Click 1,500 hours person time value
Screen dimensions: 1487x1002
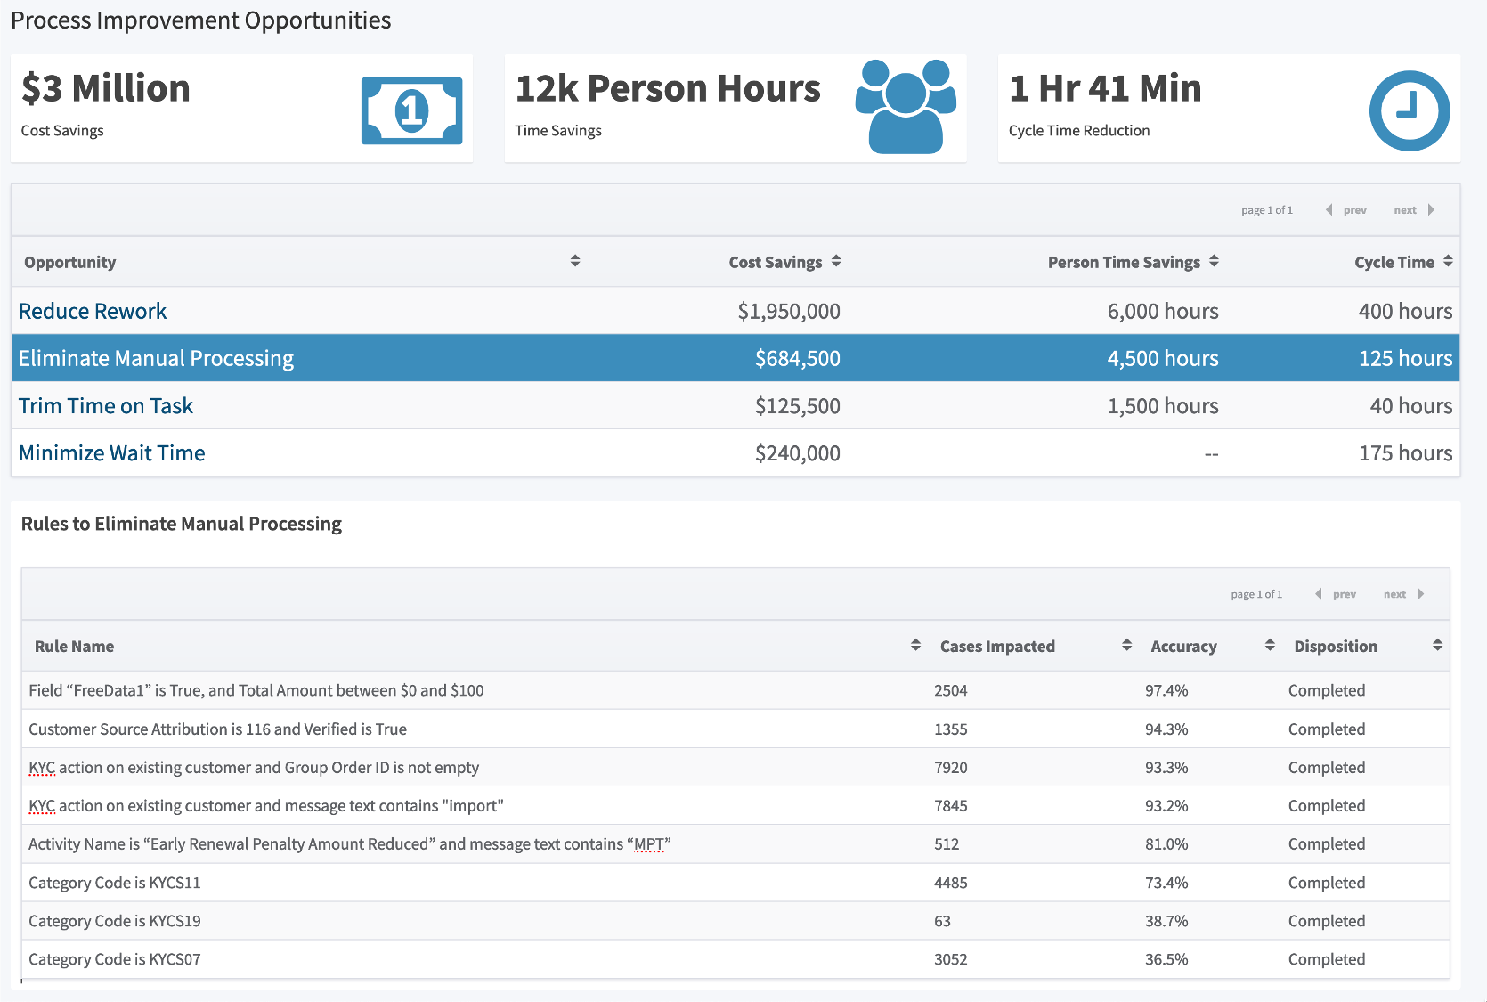coord(1163,405)
